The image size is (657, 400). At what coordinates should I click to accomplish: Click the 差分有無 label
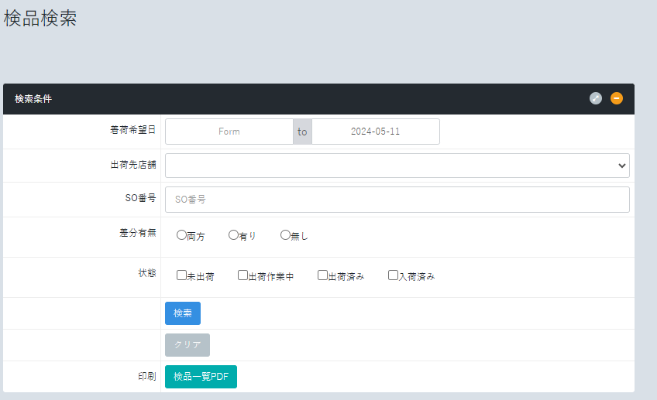pos(137,233)
